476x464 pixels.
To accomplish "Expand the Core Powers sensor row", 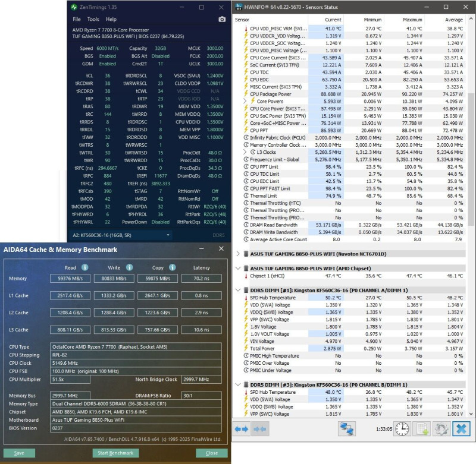I will click(x=245, y=101).
